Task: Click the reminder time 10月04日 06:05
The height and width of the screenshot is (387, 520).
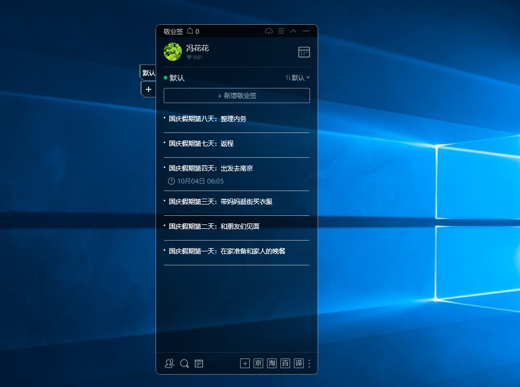Action: (195, 181)
